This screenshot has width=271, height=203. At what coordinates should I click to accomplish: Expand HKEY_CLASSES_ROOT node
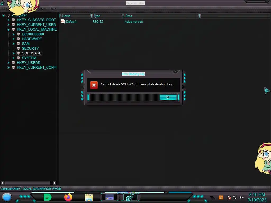pyautogui.click(x=8, y=20)
